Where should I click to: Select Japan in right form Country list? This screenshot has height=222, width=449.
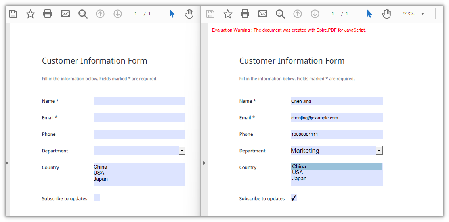tap(299, 178)
